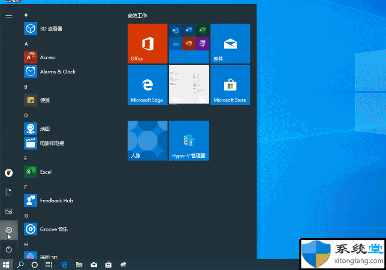The image size is (386, 270).
Task: Open Cortana circle on the taskbar
Action: 34,264
